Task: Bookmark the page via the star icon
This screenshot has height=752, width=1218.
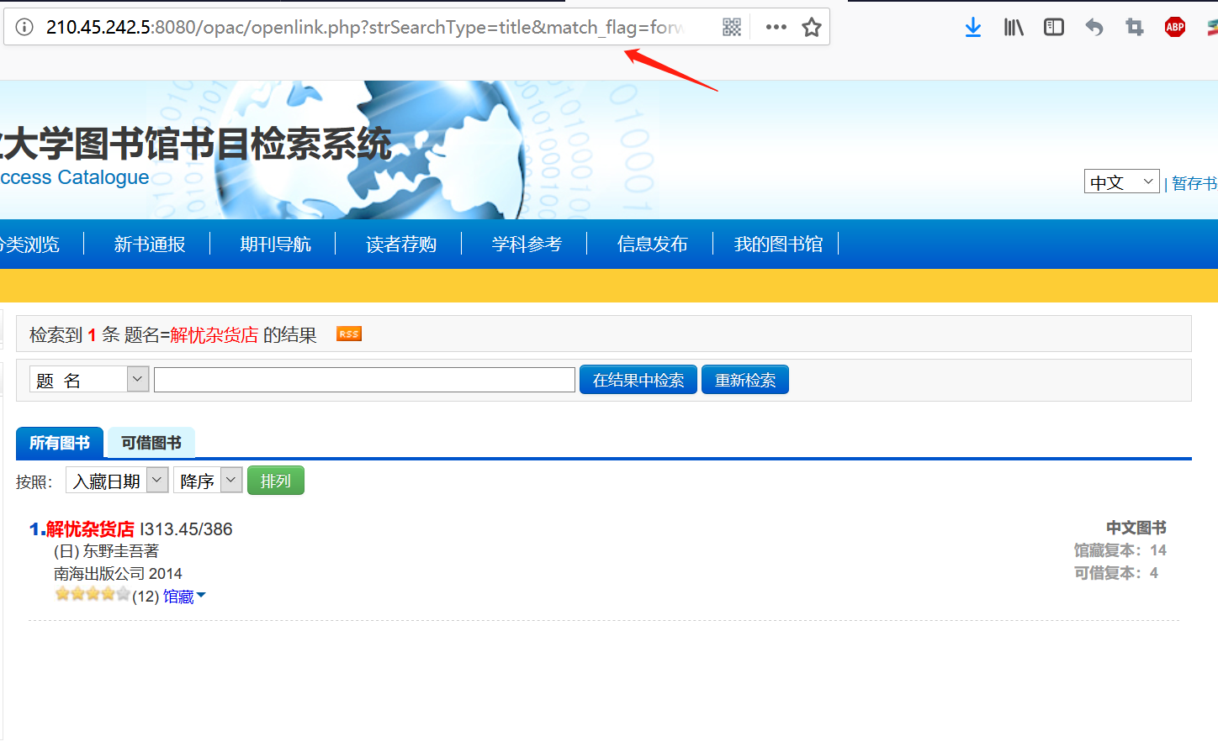Action: coord(811,27)
